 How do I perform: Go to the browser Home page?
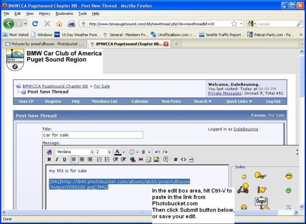[59, 24]
